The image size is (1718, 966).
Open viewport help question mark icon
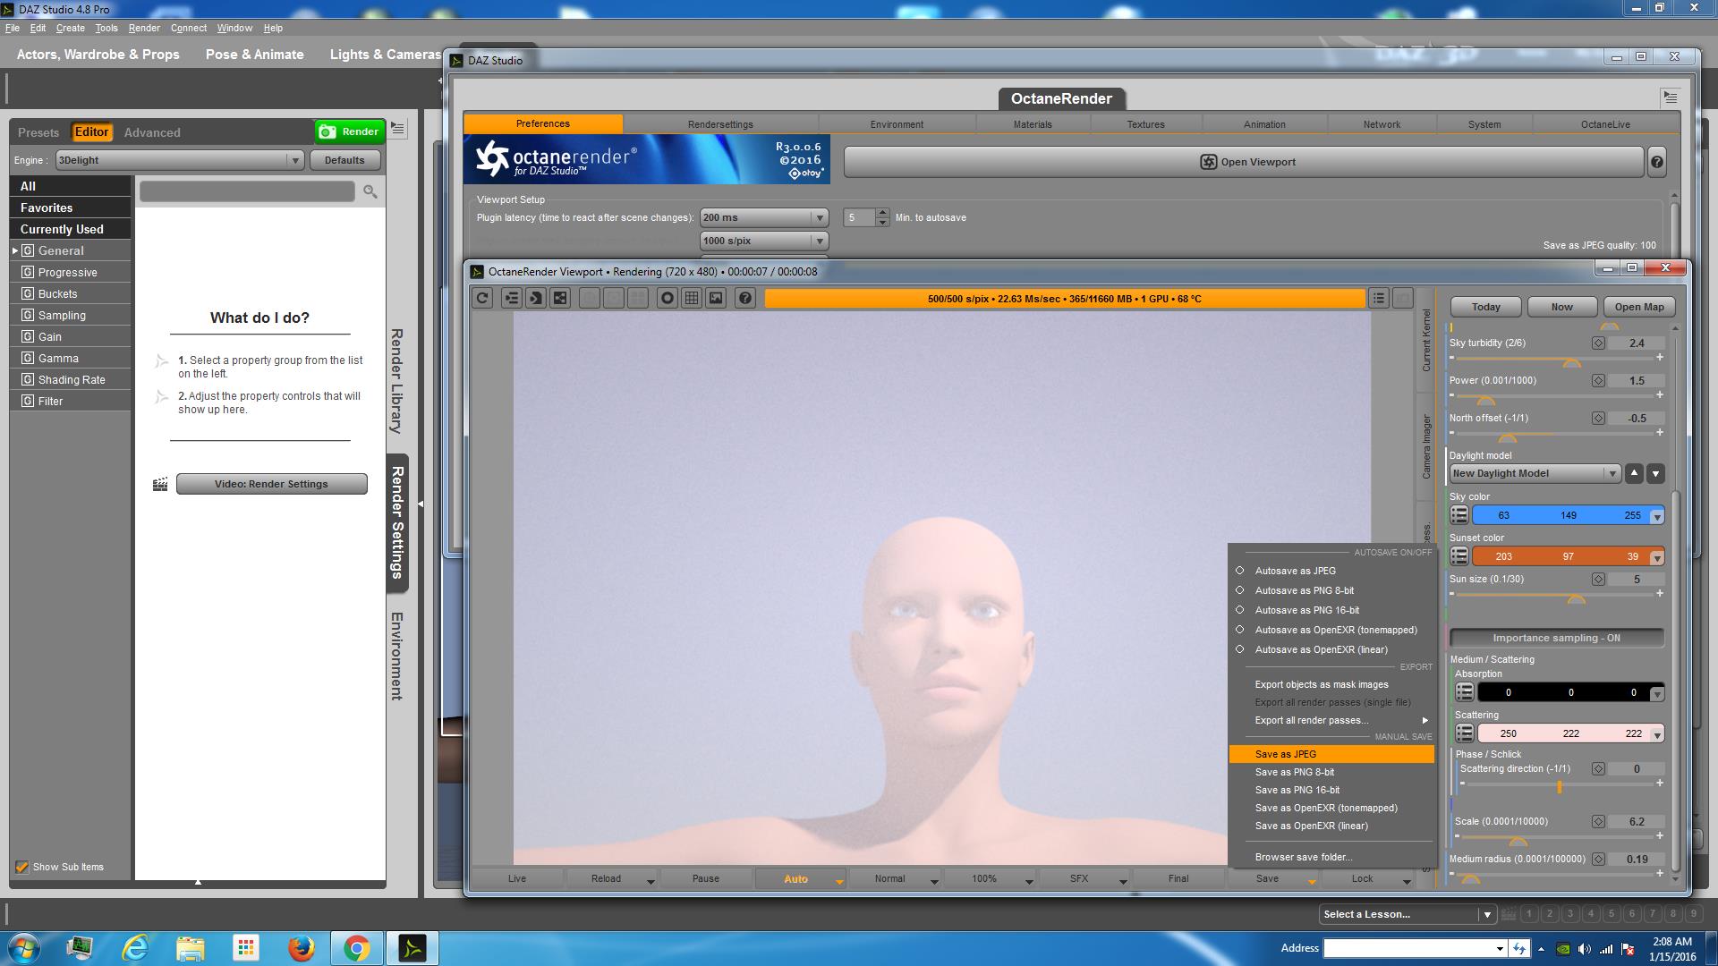pos(744,299)
